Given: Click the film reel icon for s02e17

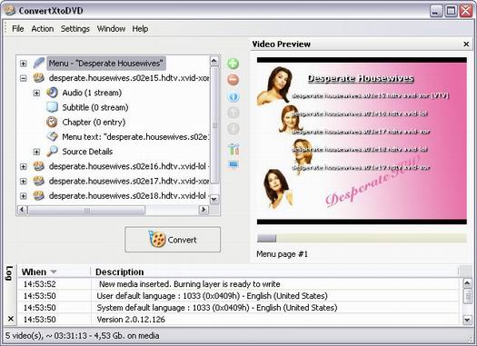Looking at the screenshot, I should click(39, 181).
